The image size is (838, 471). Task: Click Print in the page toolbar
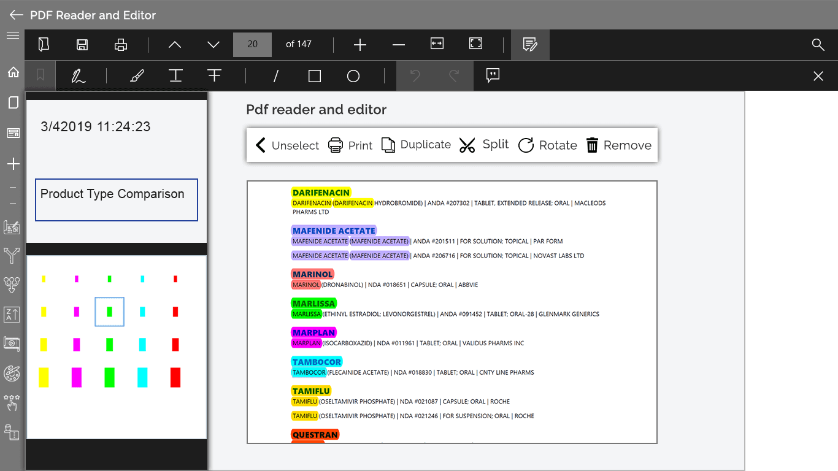tap(350, 145)
